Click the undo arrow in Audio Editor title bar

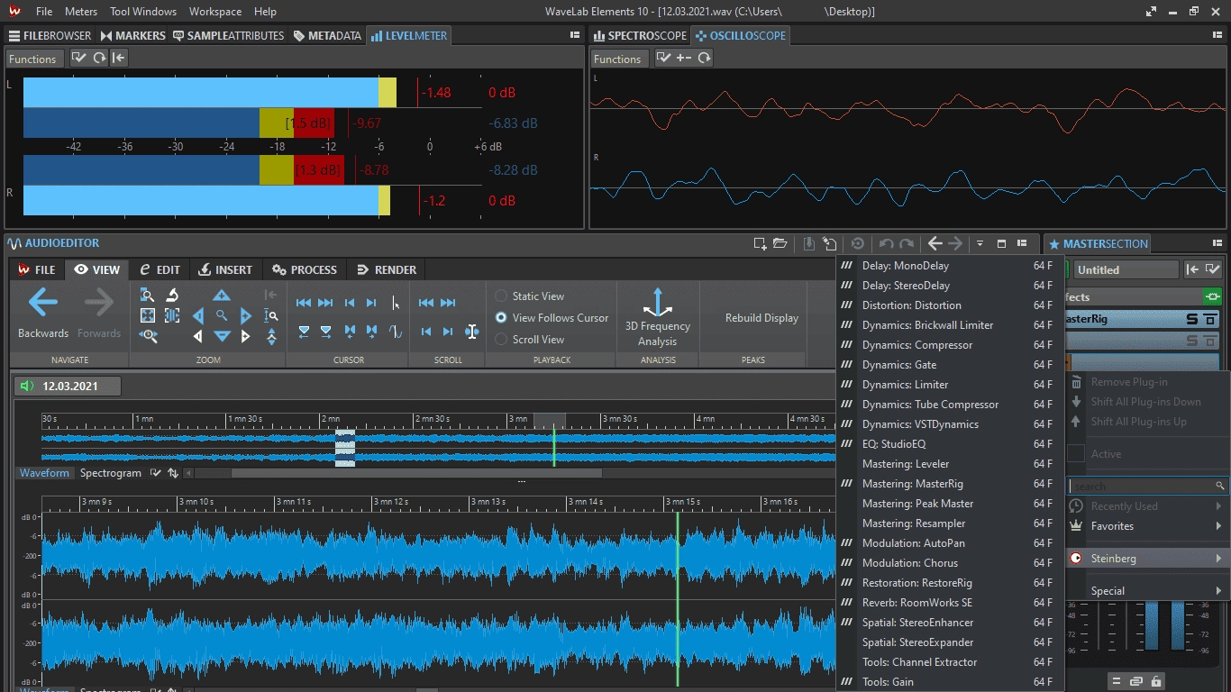[887, 243]
